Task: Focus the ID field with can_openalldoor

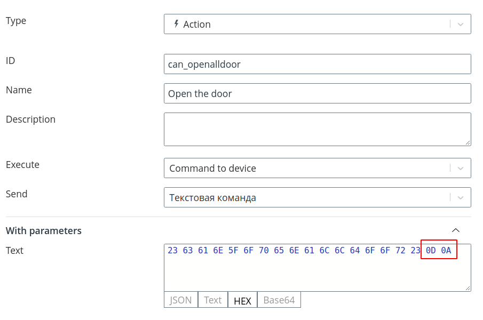Action: pos(317,64)
